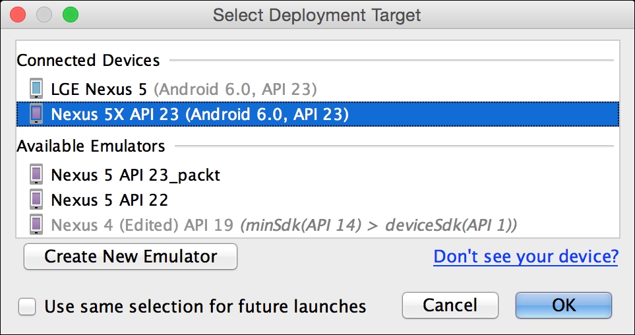Confirm selection with the OK button
The width and height of the screenshot is (635, 335).
pos(564,305)
